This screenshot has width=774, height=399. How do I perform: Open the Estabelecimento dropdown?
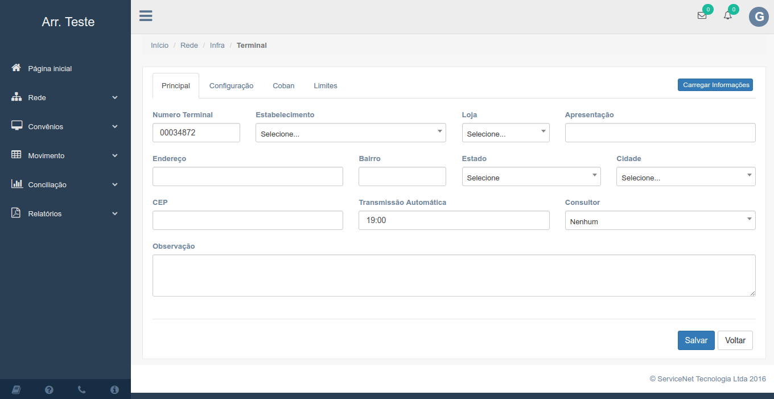(x=351, y=133)
